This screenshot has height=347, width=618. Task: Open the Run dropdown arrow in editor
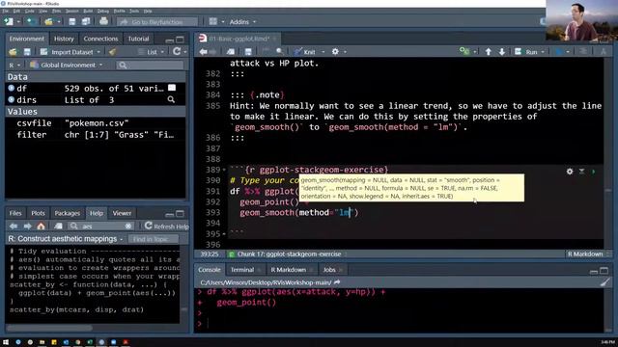(x=543, y=52)
